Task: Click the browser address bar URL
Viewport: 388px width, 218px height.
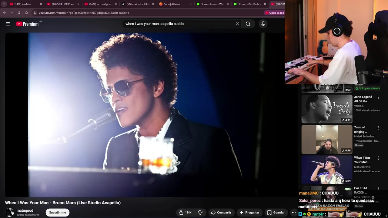Action: (84, 13)
